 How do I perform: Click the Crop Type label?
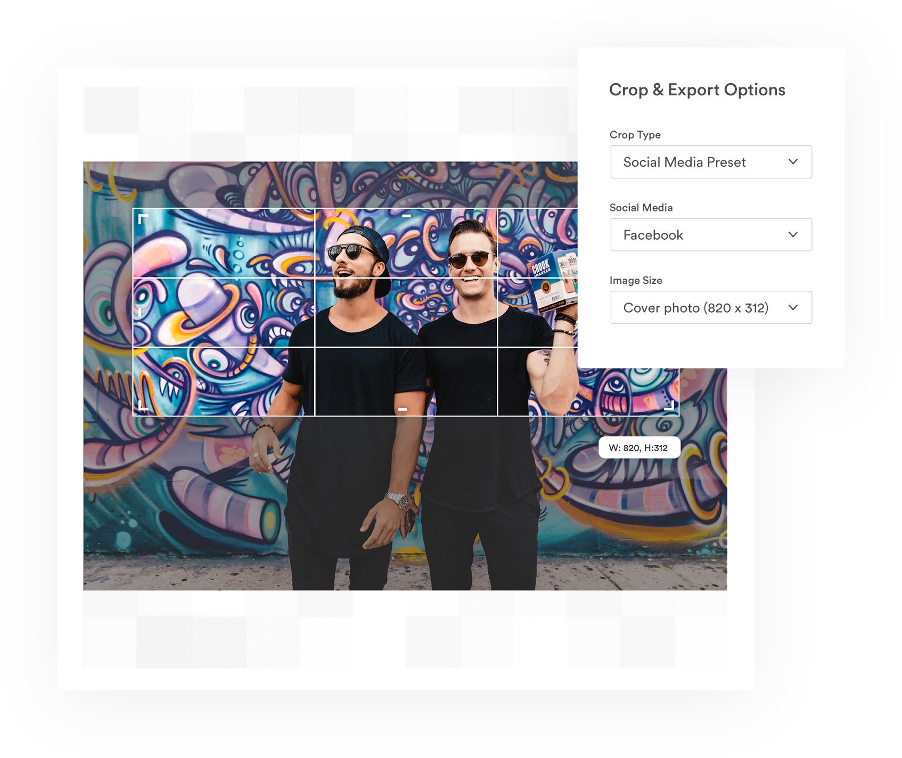tap(635, 135)
